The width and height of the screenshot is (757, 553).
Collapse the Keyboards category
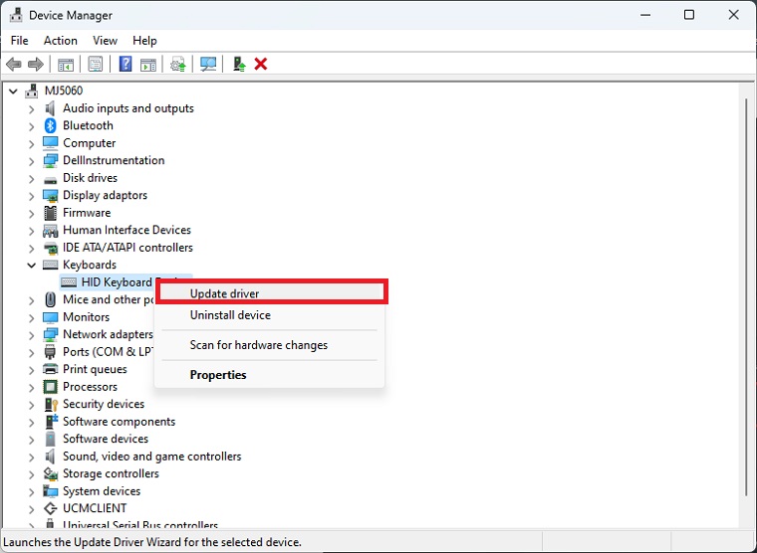[32, 265]
